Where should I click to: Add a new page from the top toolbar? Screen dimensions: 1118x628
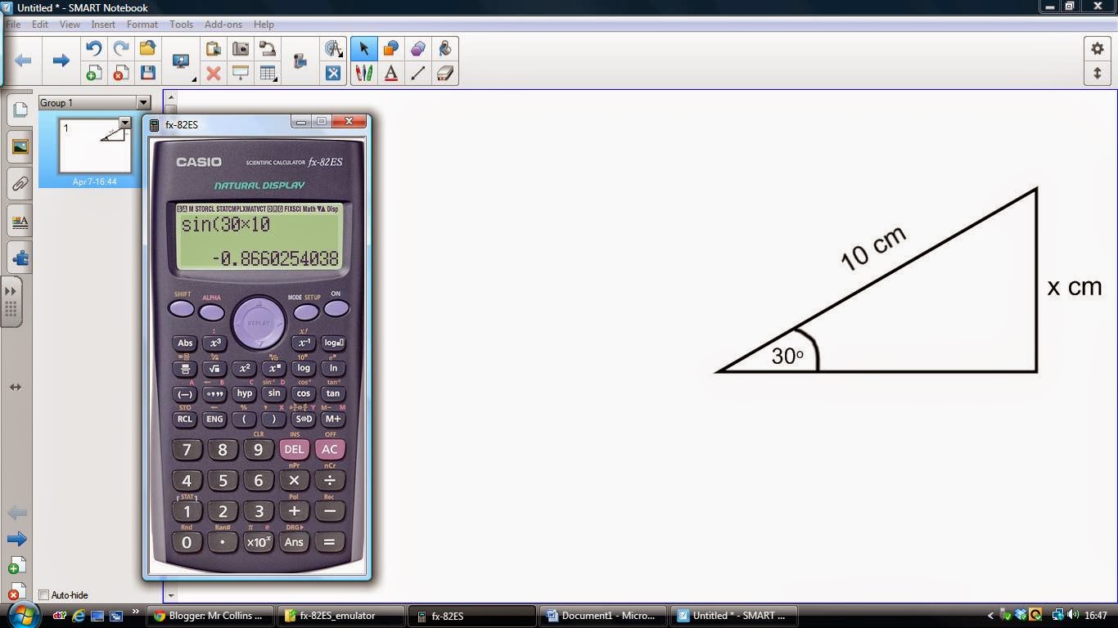93,74
